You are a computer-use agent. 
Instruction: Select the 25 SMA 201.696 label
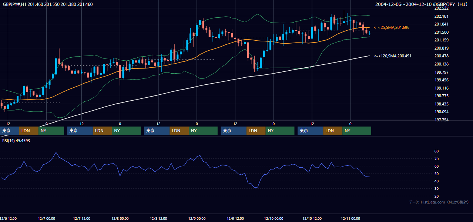pyautogui.click(x=392, y=27)
